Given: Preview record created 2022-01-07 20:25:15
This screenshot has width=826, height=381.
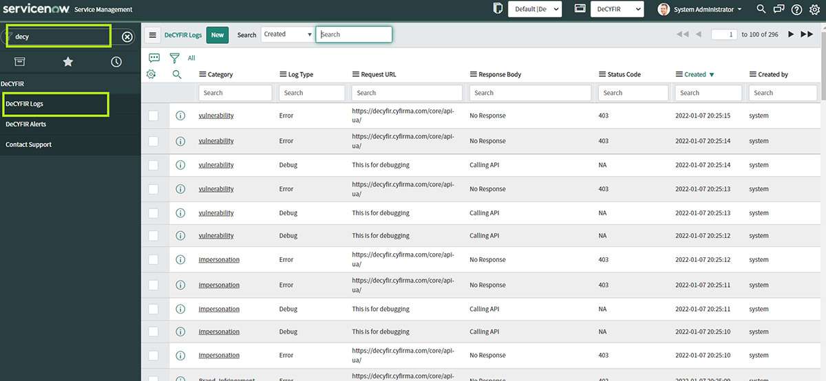Looking at the screenshot, I should click(180, 116).
